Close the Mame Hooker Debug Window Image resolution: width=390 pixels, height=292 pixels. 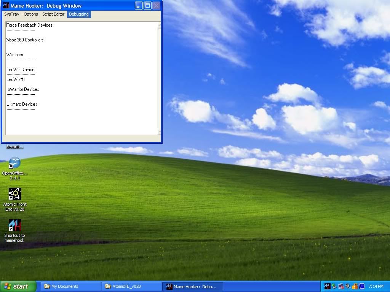[x=156, y=5]
